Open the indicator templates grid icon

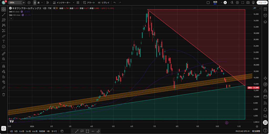pyautogui.click(x=78, y=3)
